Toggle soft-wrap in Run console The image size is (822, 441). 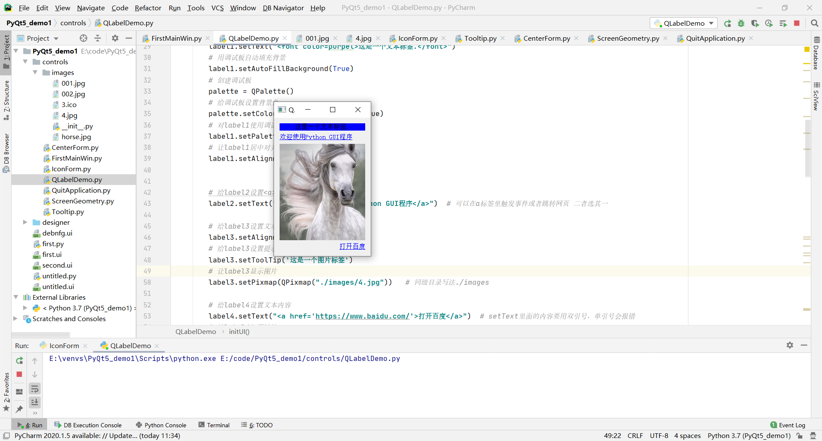[x=35, y=389]
